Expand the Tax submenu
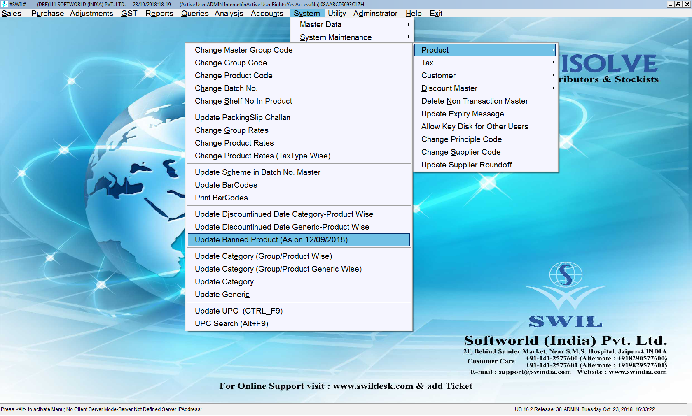This screenshot has width=692, height=416. pyautogui.click(x=485, y=63)
